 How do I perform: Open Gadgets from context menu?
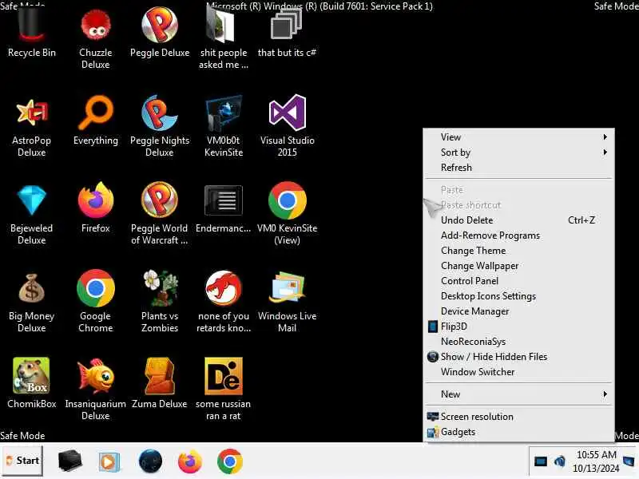tap(518, 432)
